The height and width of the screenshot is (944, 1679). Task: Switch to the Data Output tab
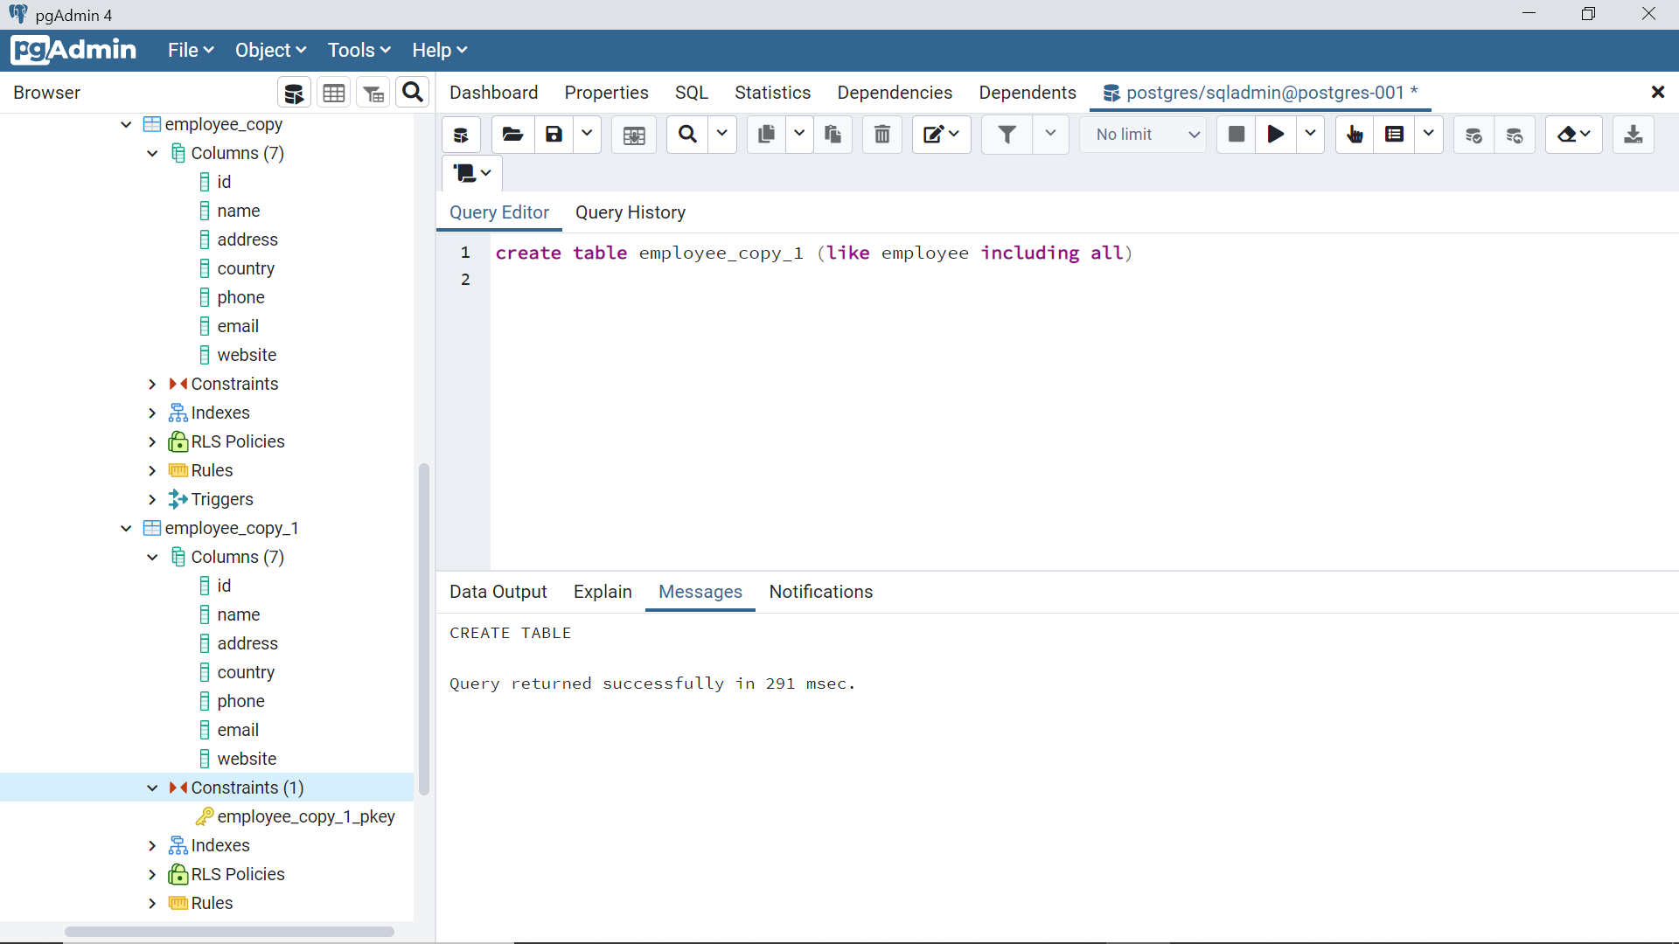tap(498, 592)
